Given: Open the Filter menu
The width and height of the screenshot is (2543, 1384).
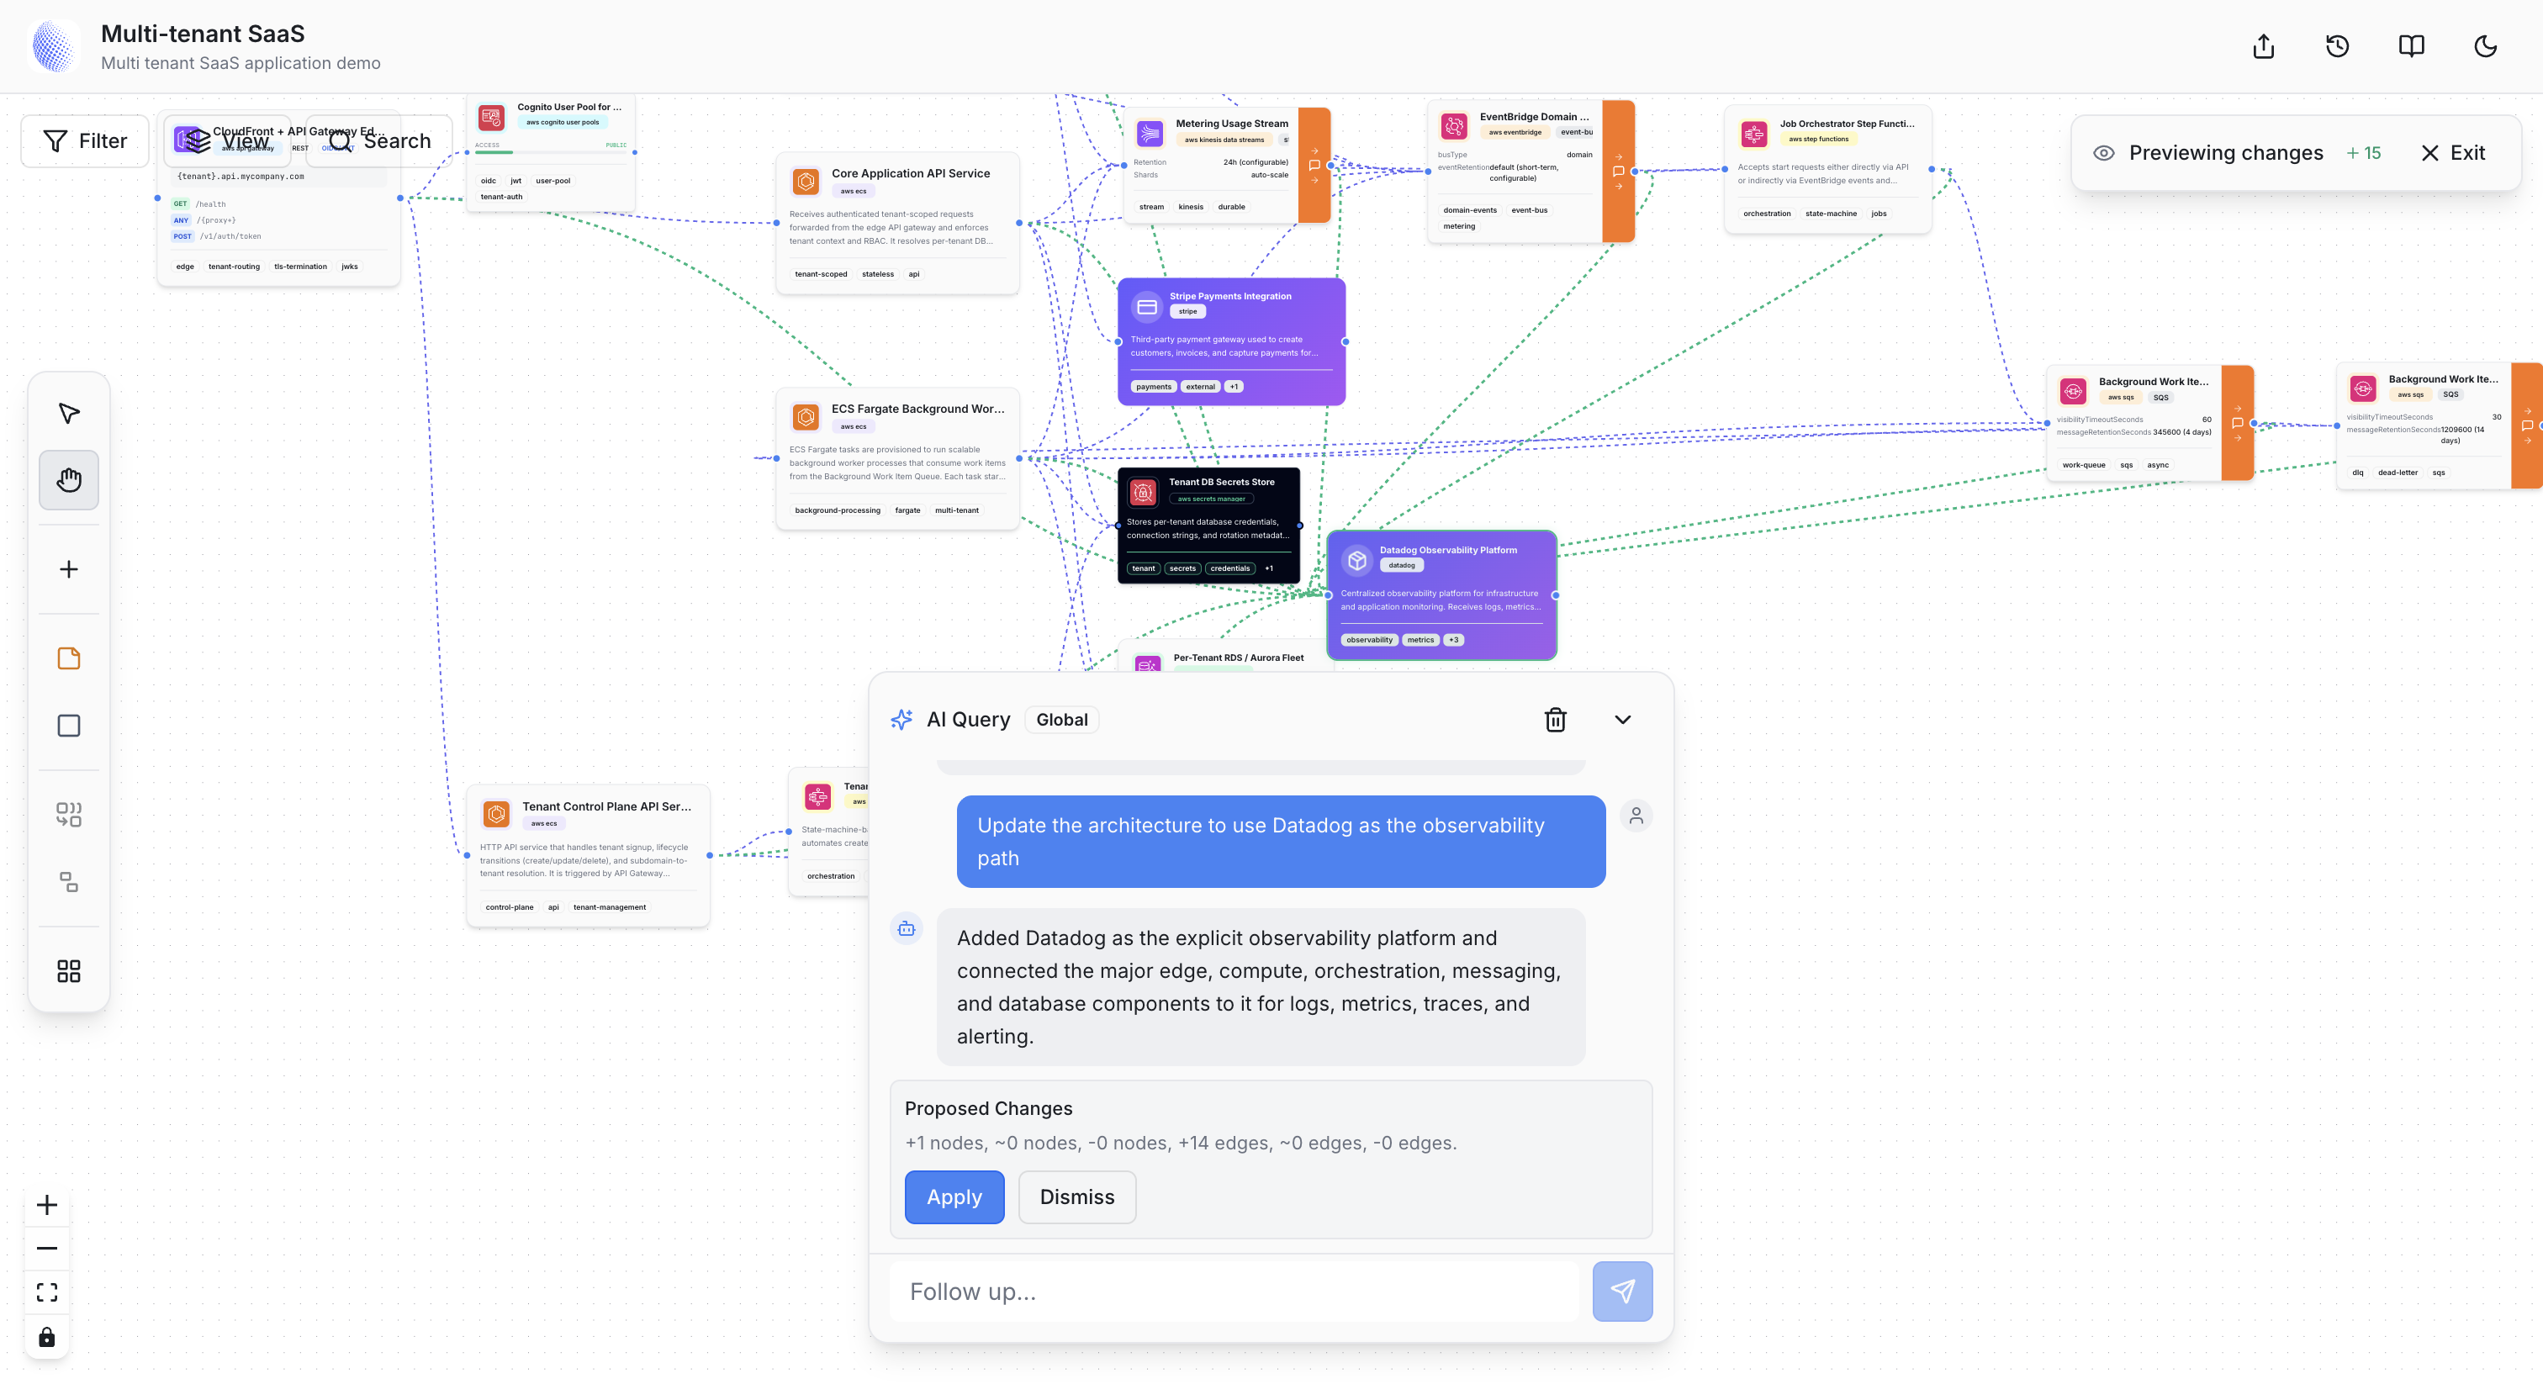Looking at the screenshot, I should (x=86, y=141).
